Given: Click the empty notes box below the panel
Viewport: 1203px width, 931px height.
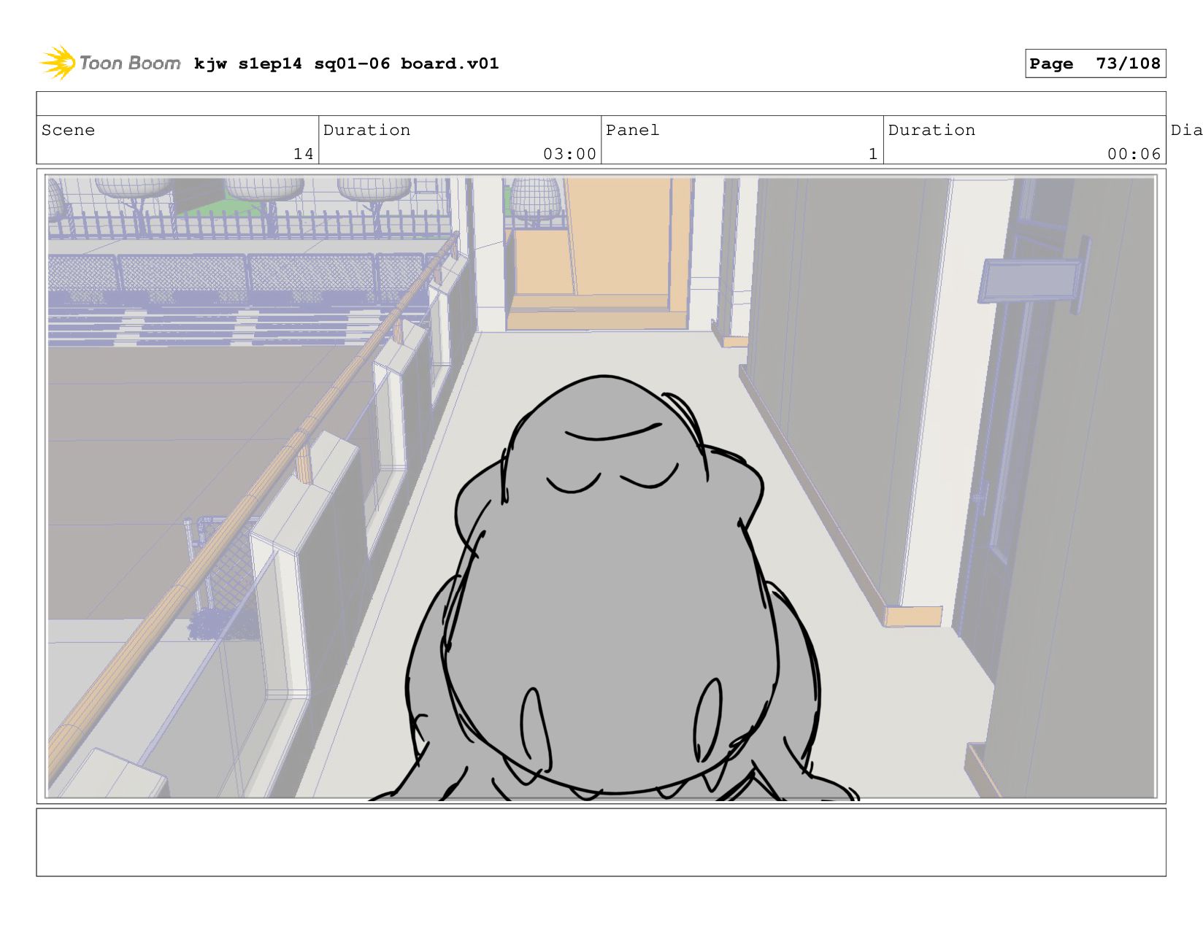Looking at the screenshot, I should 601,842.
